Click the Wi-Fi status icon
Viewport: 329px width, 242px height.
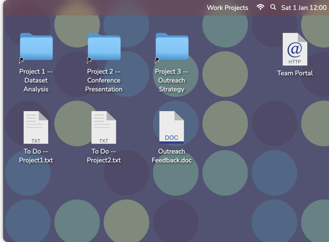[260, 7]
